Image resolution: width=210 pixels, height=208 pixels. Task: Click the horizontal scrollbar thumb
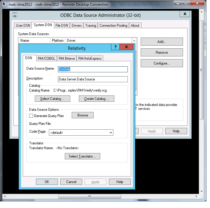point(90,197)
